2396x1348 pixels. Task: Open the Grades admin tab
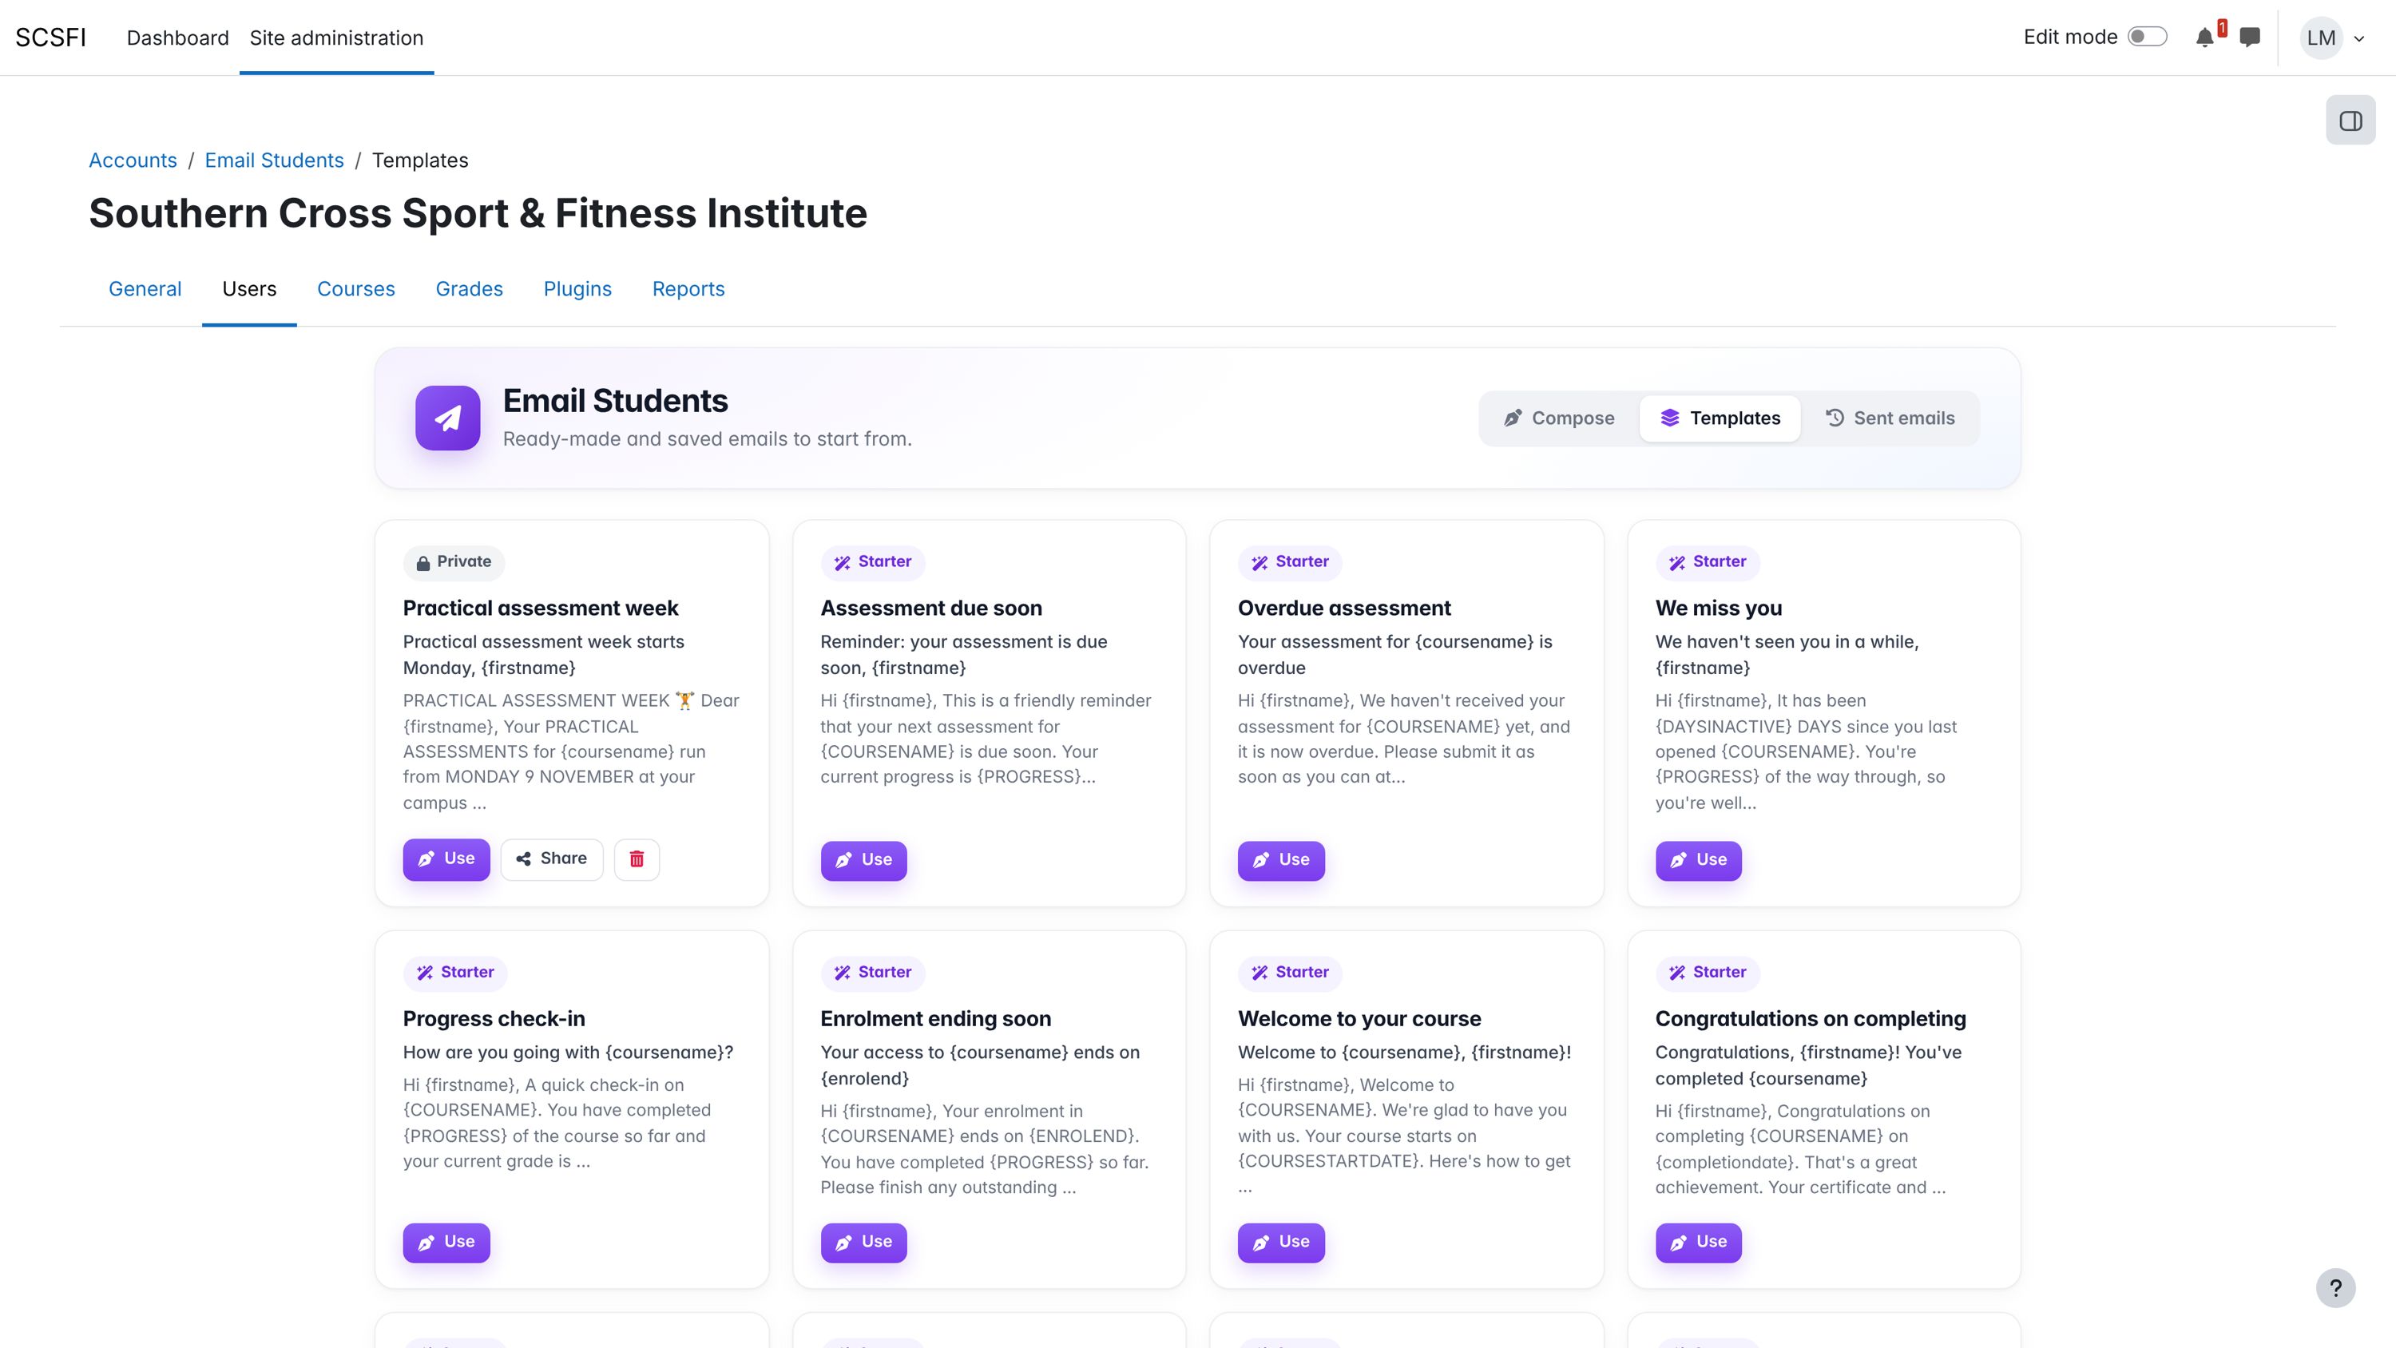pyautogui.click(x=469, y=289)
